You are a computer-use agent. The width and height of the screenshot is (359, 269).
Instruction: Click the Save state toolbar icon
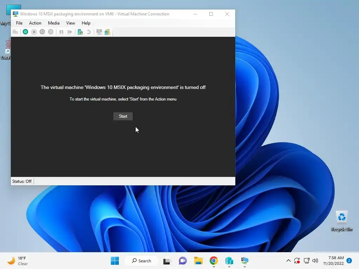click(50, 32)
